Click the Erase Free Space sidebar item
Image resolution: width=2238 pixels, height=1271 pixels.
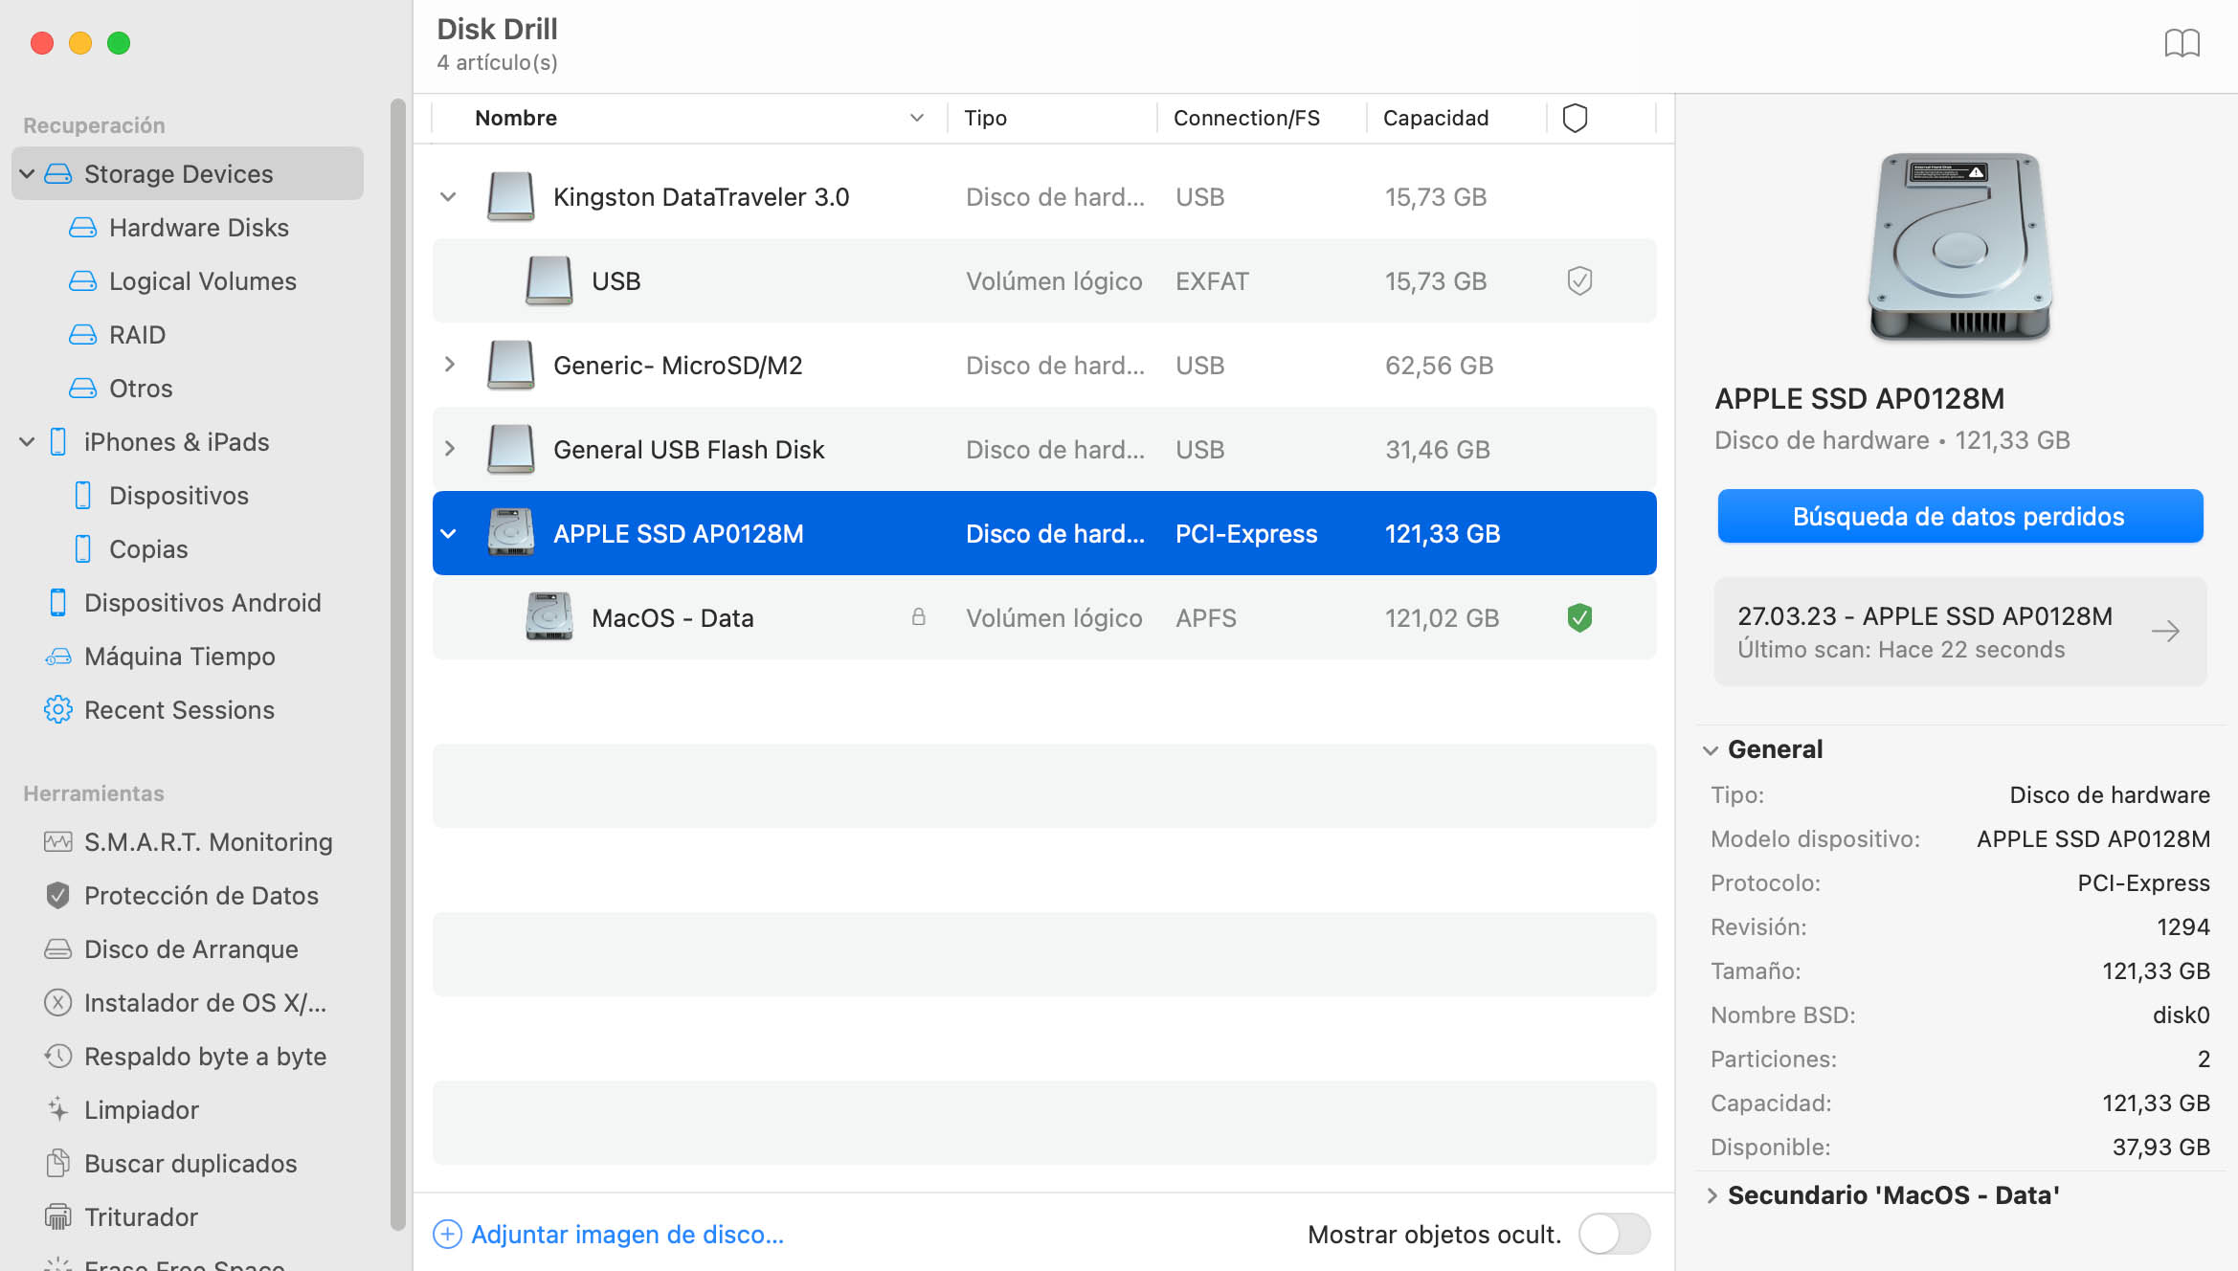point(184,1264)
